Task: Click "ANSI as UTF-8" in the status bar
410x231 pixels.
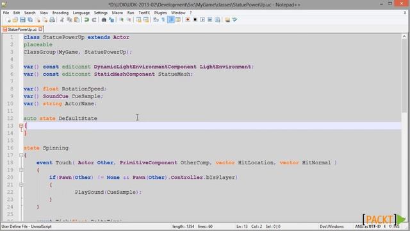Action: click(368, 227)
